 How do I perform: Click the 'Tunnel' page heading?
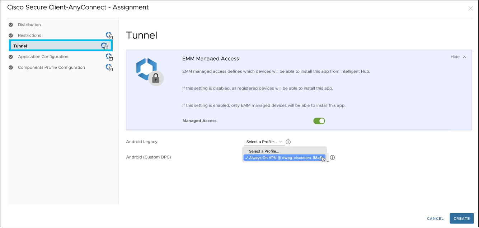click(x=142, y=35)
